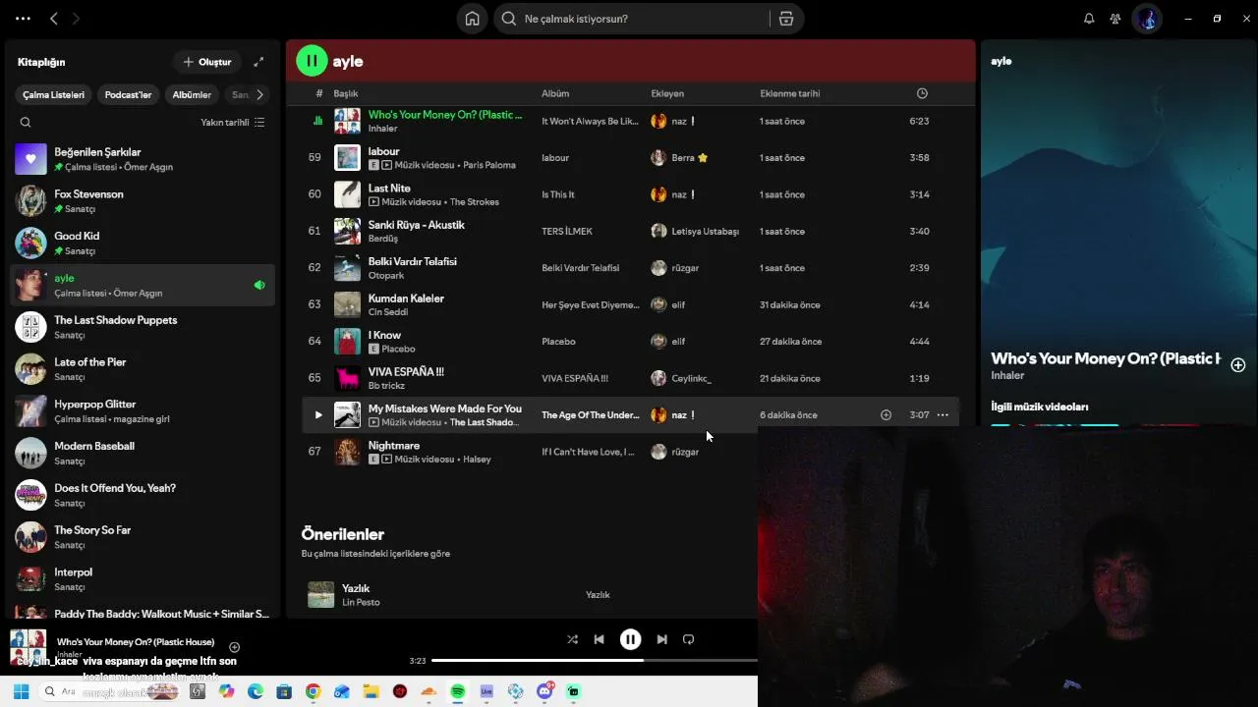Open Google Chrome from taskbar
This screenshot has width=1258, height=707.
313,691
